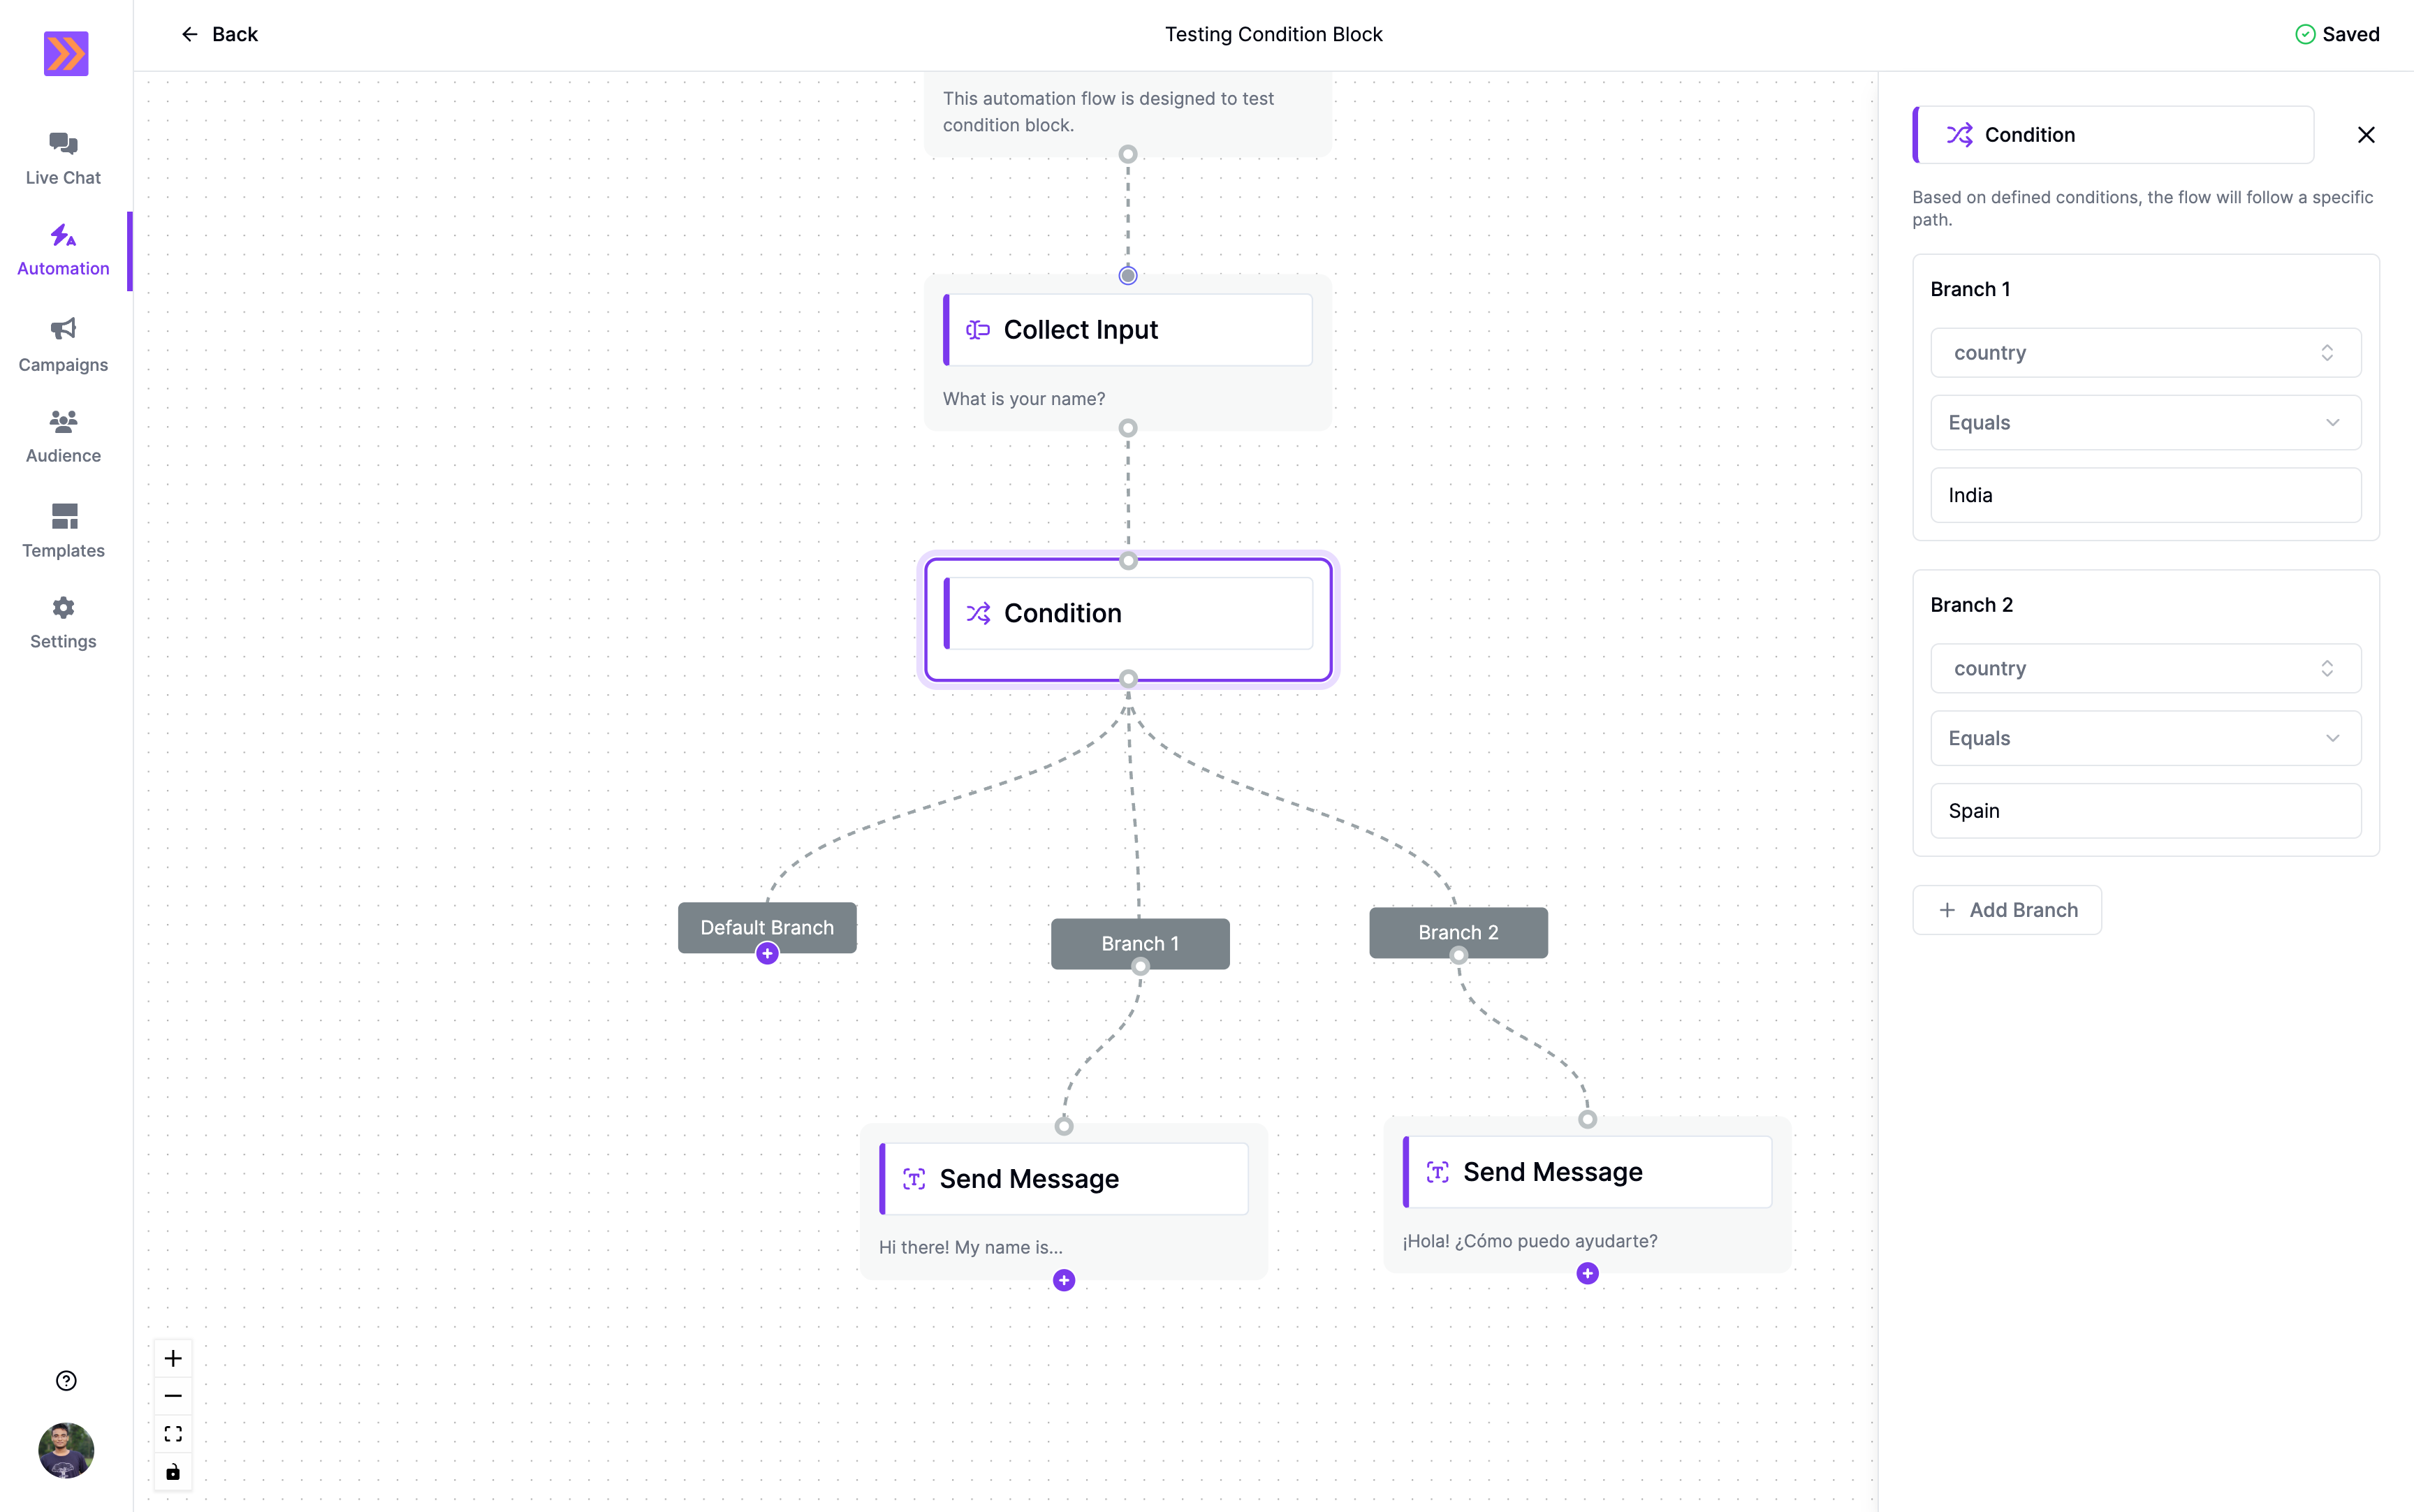Click the Branch 2 label node
The image size is (2414, 1512).
(x=1458, y=932)
